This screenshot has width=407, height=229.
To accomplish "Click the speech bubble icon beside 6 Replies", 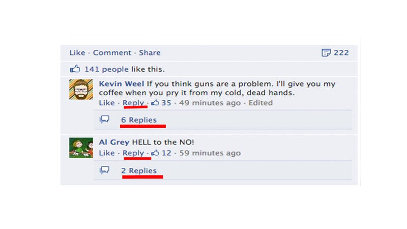I will [x=104, y=120].
